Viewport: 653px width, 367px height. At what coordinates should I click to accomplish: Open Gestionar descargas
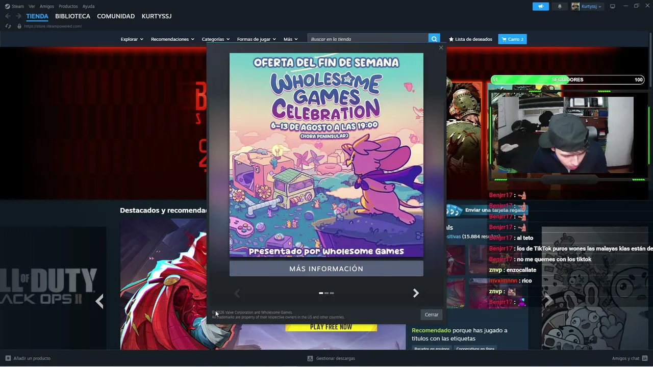click(331, 358)
